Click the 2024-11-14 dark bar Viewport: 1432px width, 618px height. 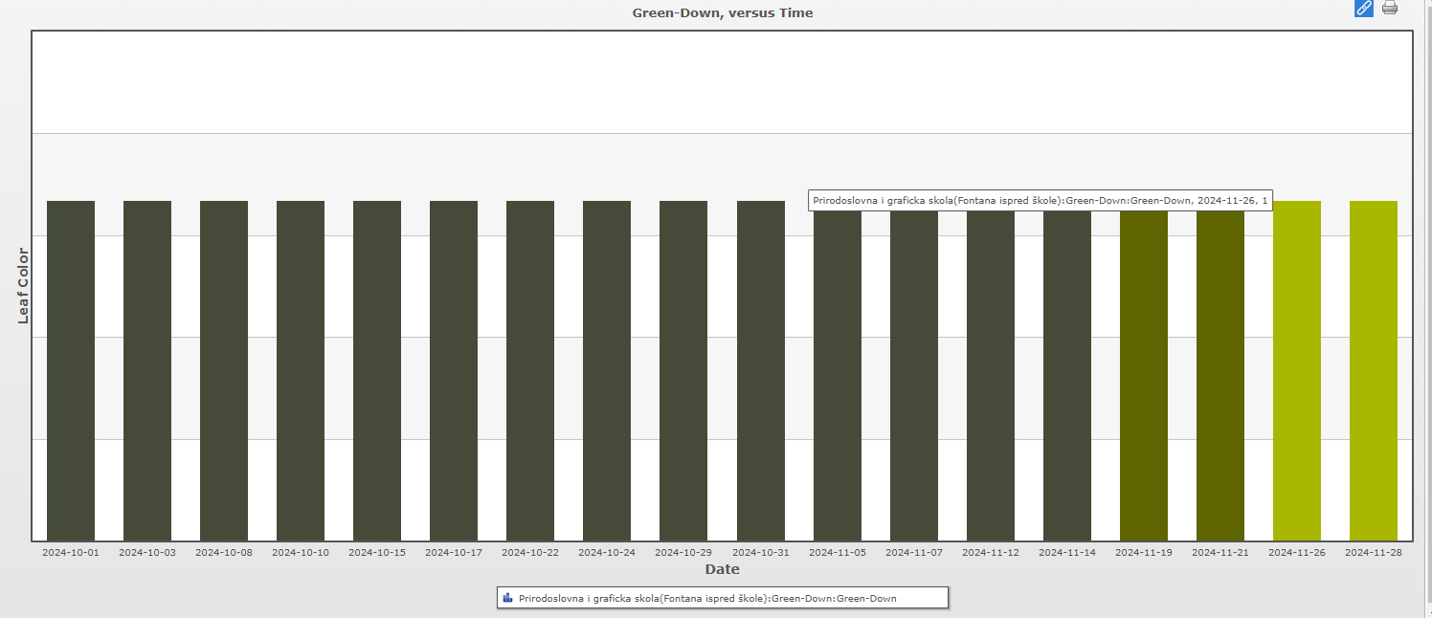pyautogui.click(x=1067, y=375)
